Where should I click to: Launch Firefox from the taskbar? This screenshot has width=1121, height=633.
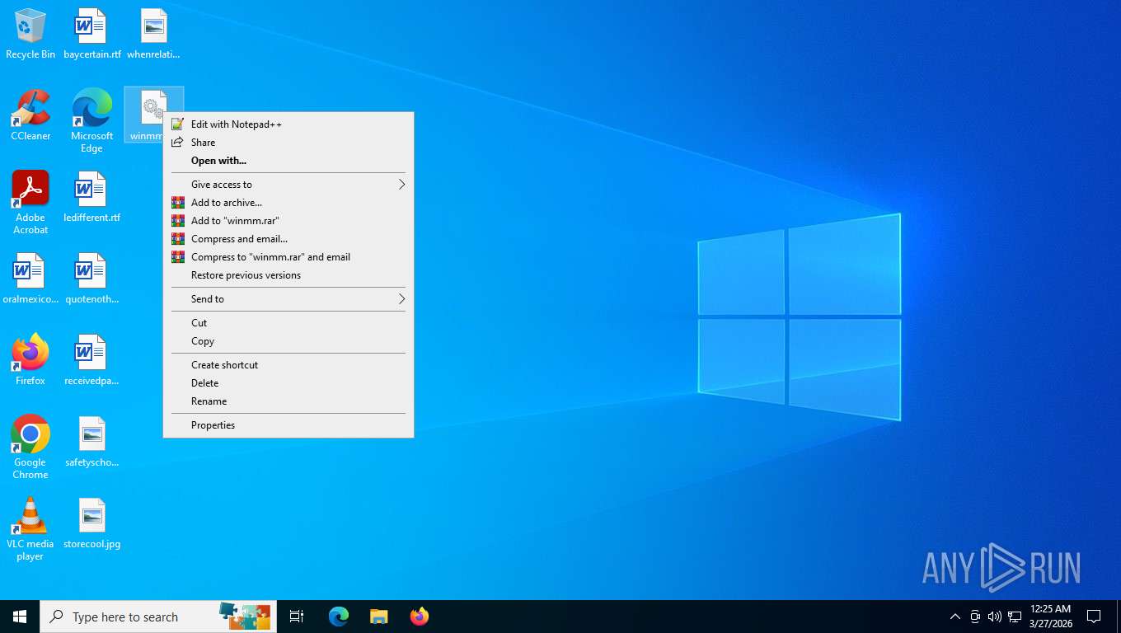pos(419,617)
